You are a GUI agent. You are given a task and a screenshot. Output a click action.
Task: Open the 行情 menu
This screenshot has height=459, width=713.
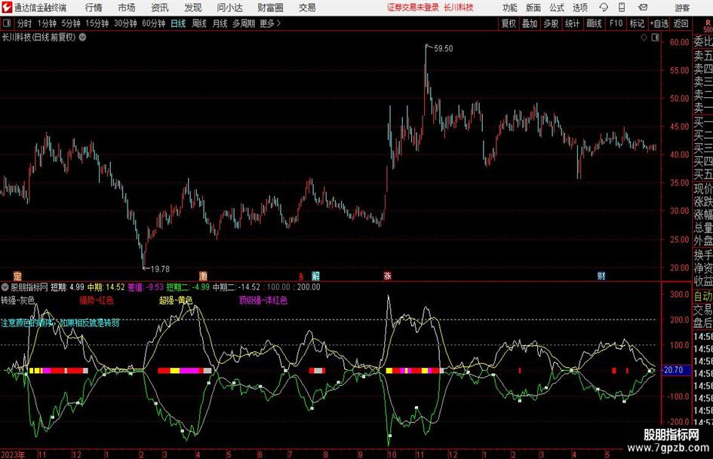tap(94, 8)
